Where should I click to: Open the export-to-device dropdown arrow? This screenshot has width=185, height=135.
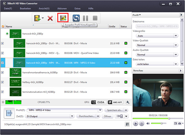tap(126, 117)
